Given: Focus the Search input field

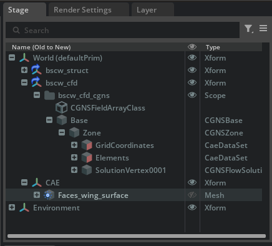Looking at the screenshot, I should tap(122, 30).
